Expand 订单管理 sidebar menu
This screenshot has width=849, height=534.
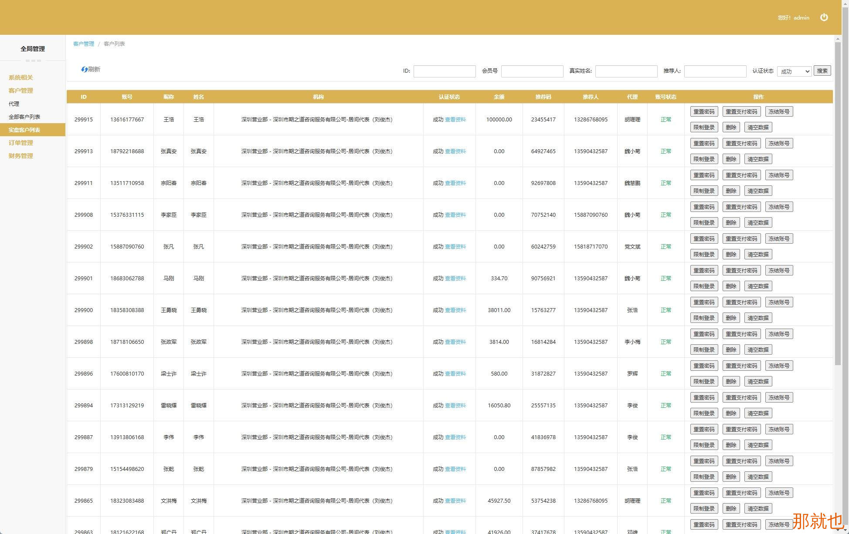tap(20, 143)
